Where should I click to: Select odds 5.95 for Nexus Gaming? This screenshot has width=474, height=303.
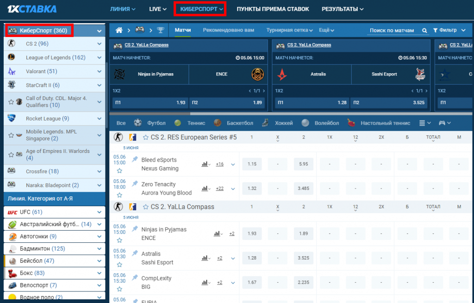(304, 164)
